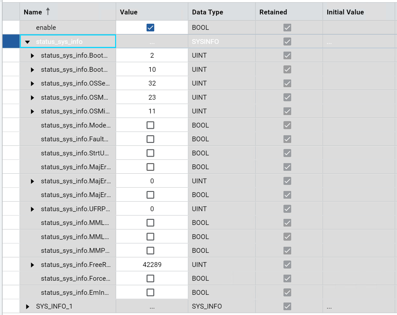Screen dimensions: 397x315
Task: Expand the status_sys_info.UFRP... entry
Action: (x=32, y=209)
